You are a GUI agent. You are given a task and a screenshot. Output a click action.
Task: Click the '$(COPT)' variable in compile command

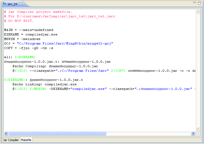(118, 71)
